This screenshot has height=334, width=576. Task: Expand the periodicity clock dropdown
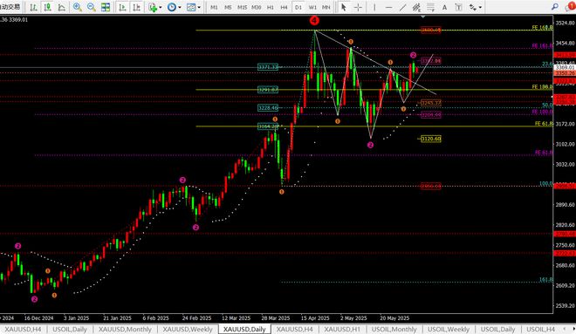(x=179, y=7)
